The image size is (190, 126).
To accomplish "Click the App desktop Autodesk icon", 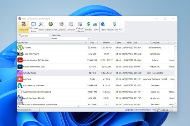I will click(x=20, y=85).
